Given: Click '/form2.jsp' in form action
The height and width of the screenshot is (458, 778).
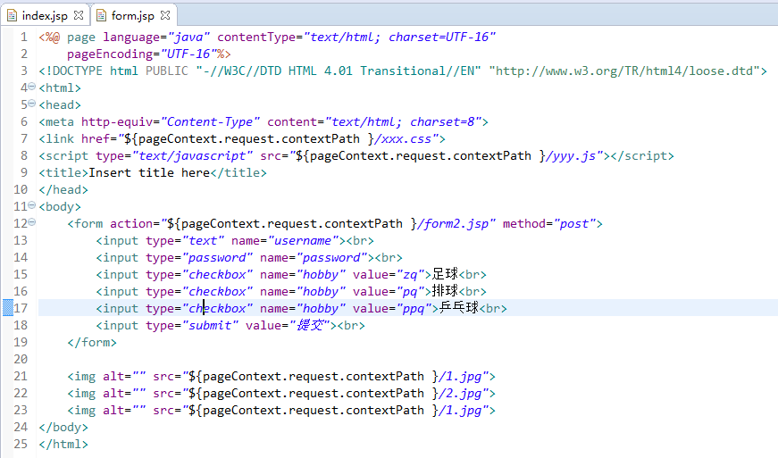Looking at the screenshot, I should click(x=453, y=223).
